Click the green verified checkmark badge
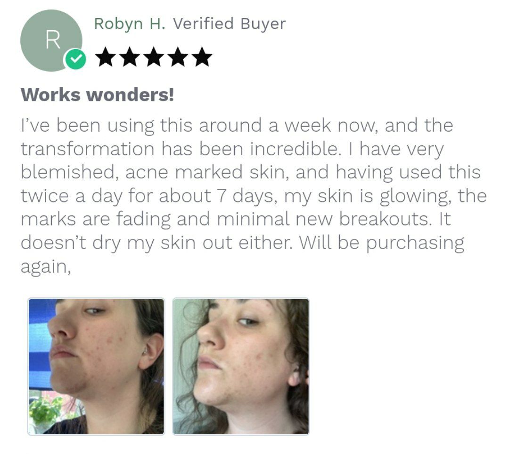The height and width of the screenshot is (454, 509). (x=75, y=59)
